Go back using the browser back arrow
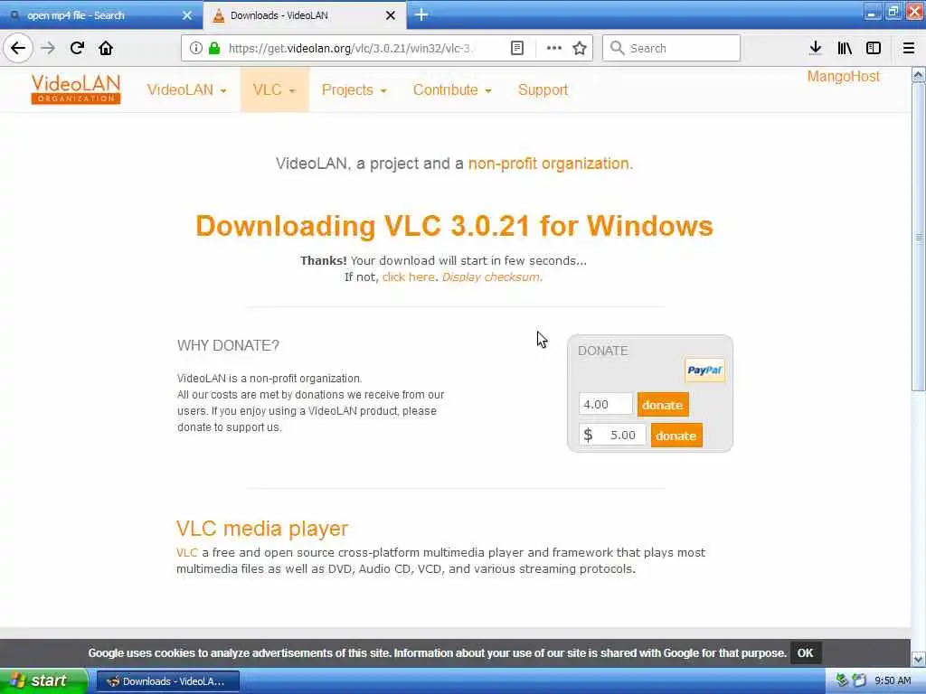The width and height of the screenshot is (926, 694). pos(18,48)
